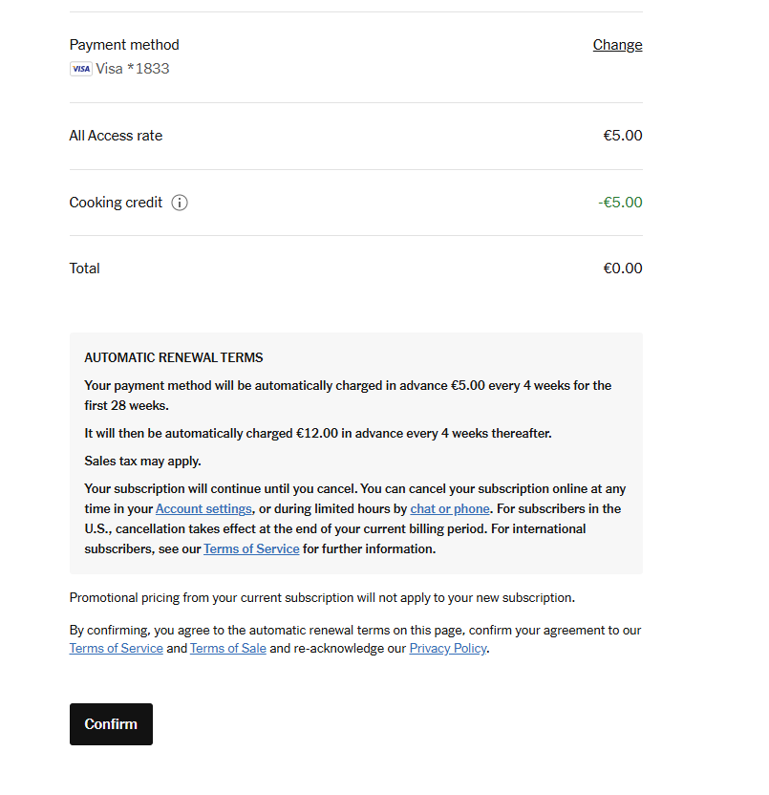Open the Terms of Sale link
Viewport: 769px width, 795px height.
(x=227, y=649)
